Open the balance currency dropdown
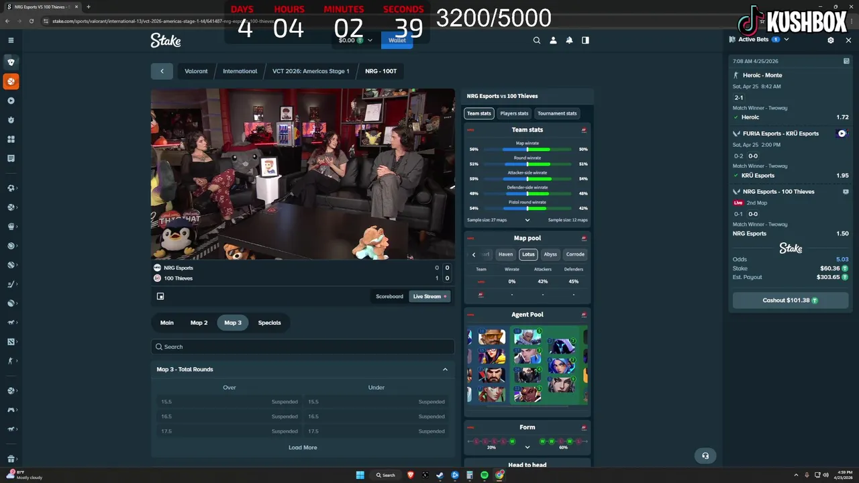This screenshot has height=483, width=859. pyautogui.click(x=370, y=40)
